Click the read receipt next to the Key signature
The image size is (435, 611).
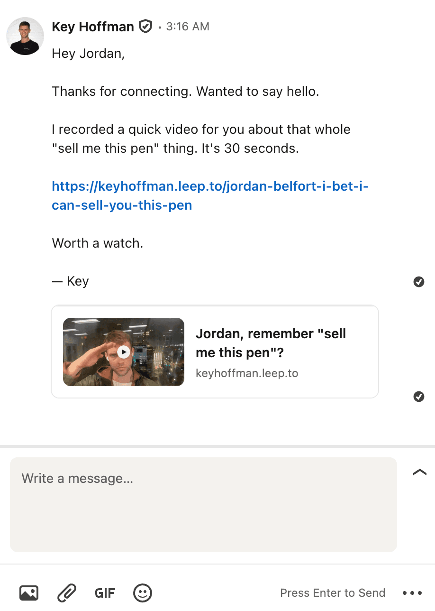pyautogui.click(x=418, y=282)
